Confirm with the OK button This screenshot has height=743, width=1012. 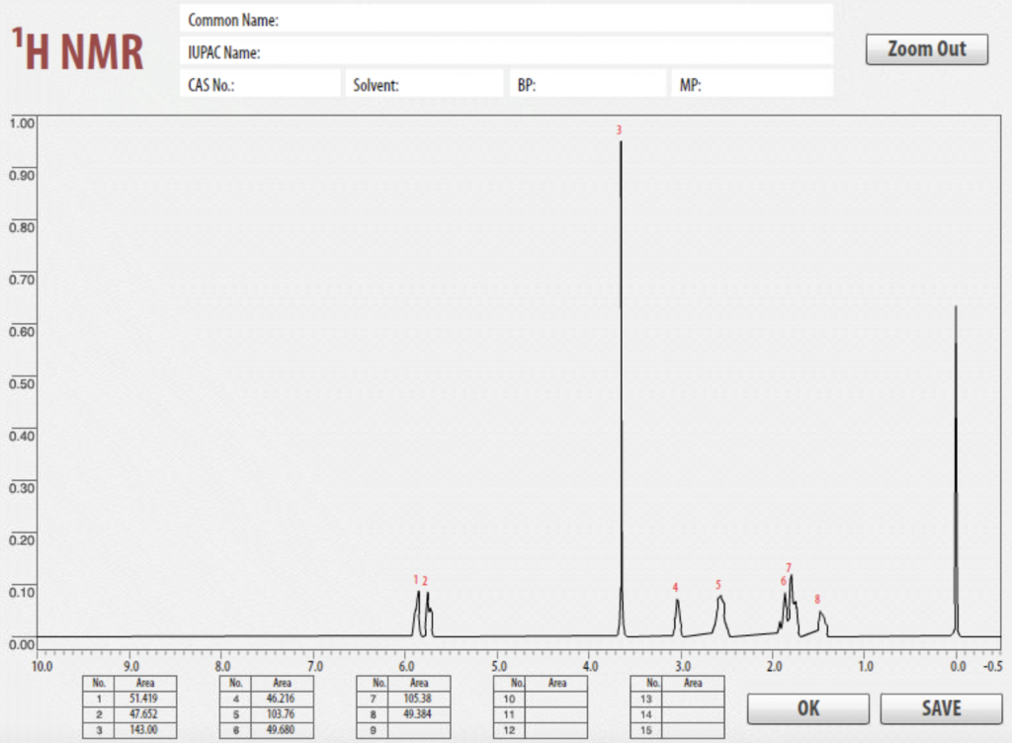808,708
